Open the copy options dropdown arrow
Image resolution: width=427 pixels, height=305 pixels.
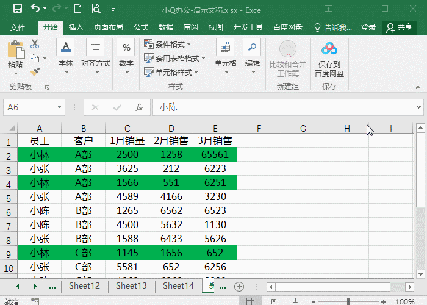[45, 58]
